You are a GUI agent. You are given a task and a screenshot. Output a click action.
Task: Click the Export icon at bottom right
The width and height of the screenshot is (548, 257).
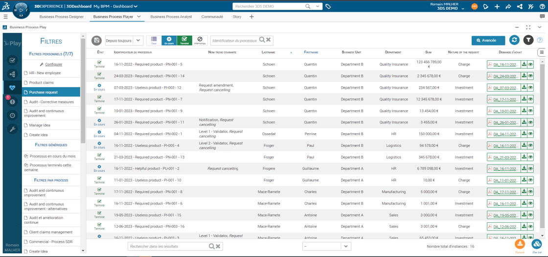pyautogui.click(x=520, y=244)
